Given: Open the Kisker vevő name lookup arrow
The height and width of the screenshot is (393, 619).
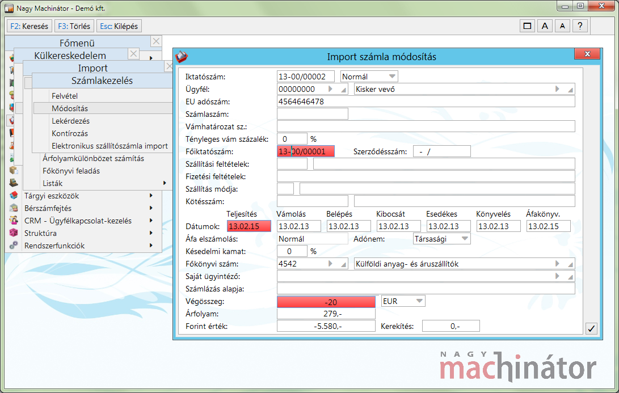Looking at the screenshot, I should 557,89.
